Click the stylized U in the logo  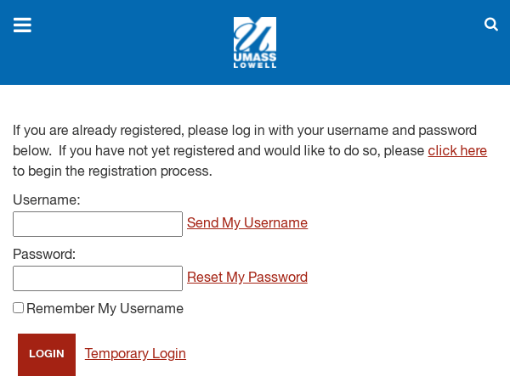pos(253,34)
